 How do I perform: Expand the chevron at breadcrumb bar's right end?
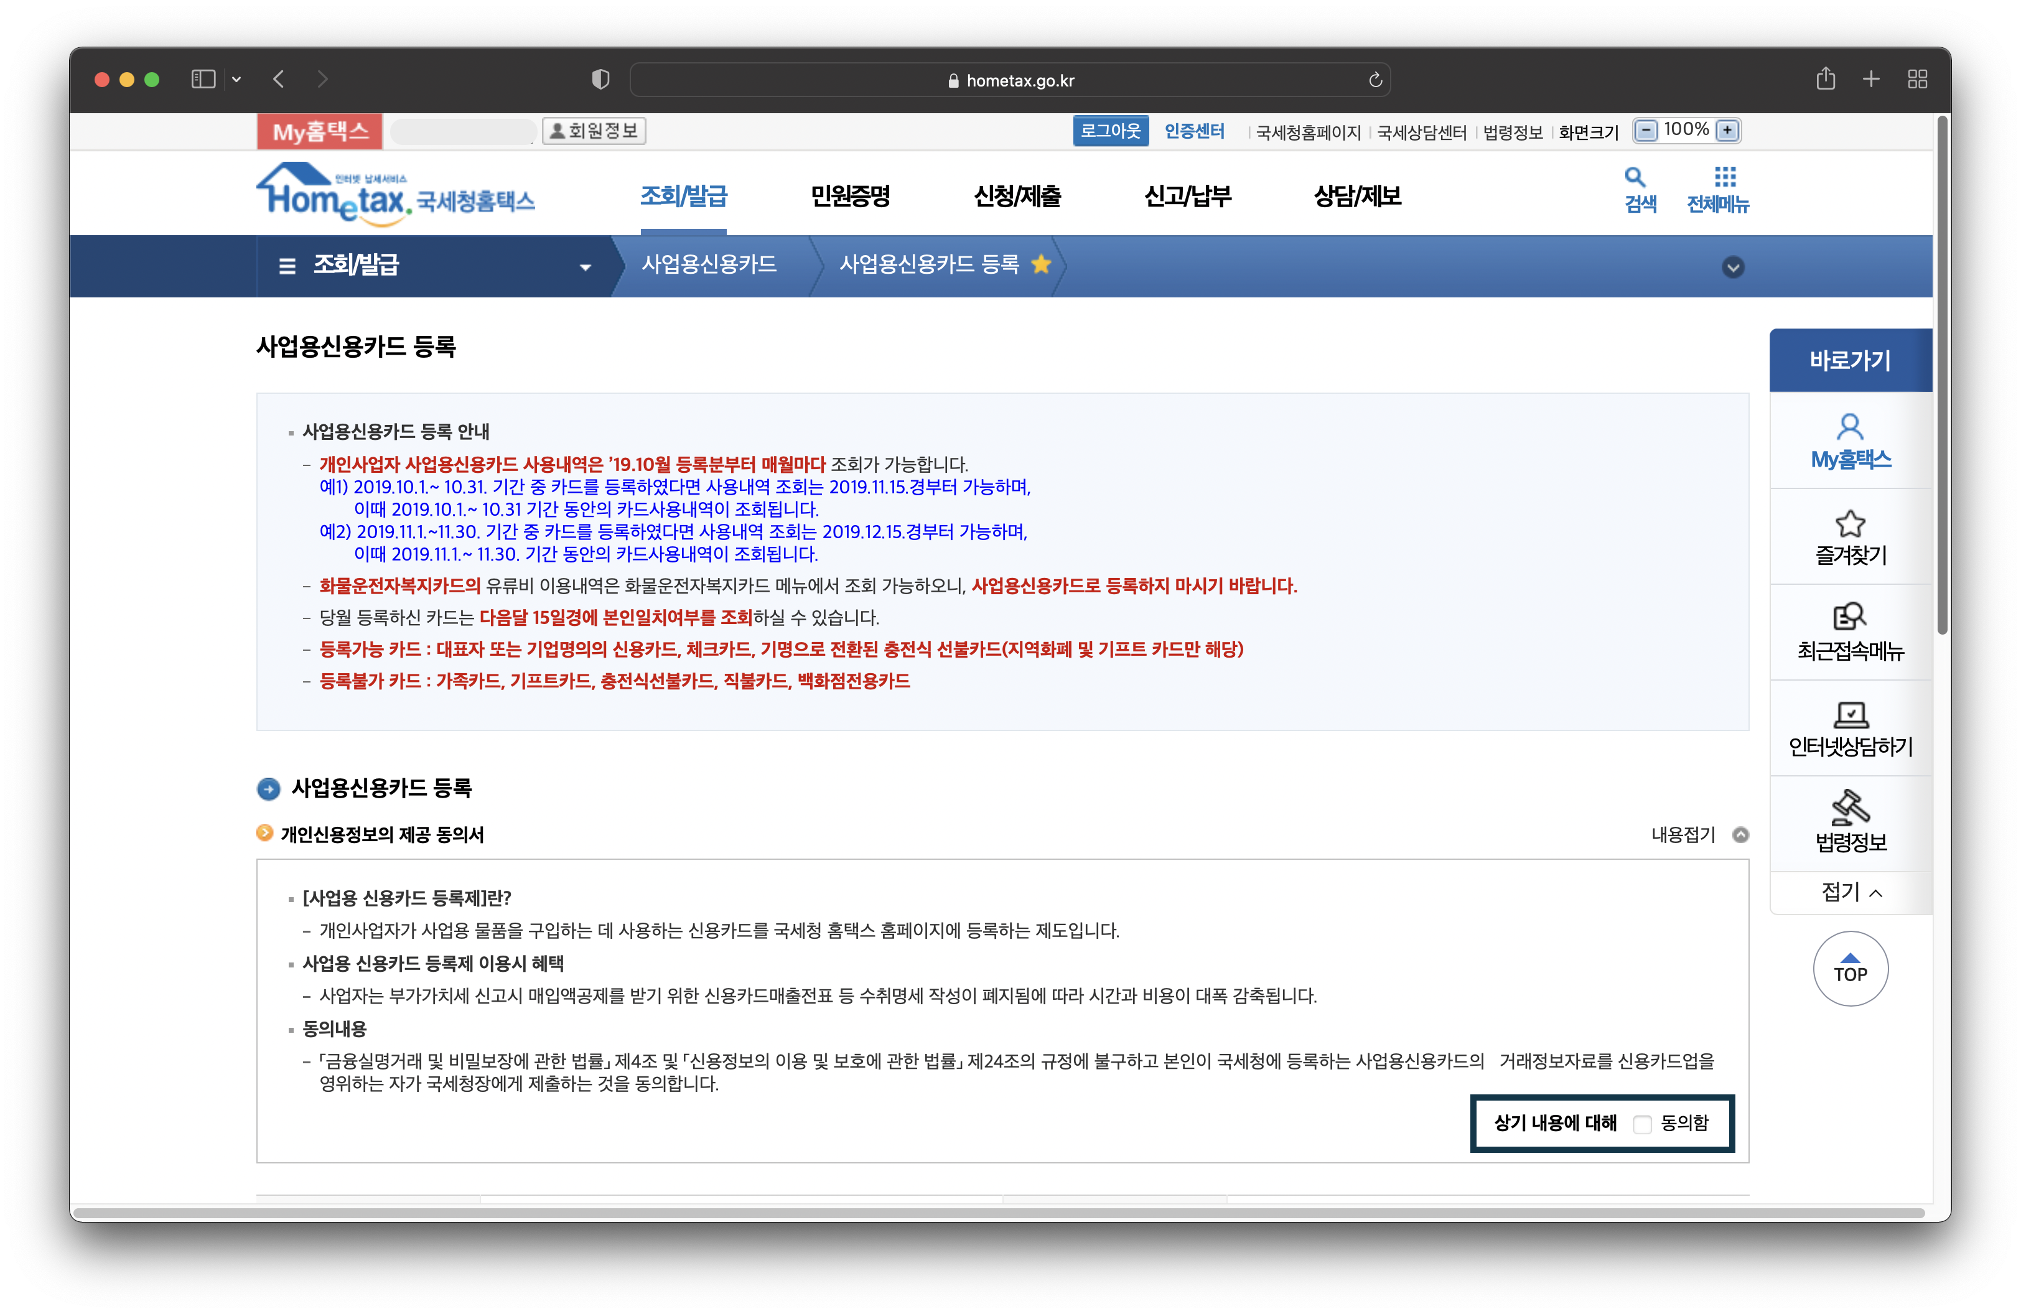1732,266
